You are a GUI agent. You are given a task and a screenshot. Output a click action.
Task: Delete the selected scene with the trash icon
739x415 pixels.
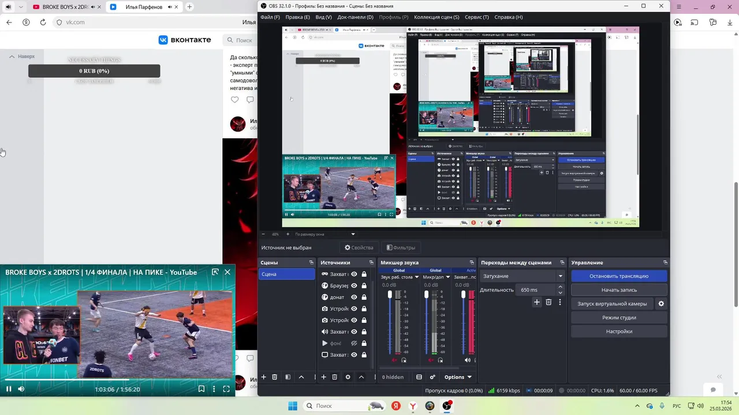pyautogui.click(x=275, y=377)
